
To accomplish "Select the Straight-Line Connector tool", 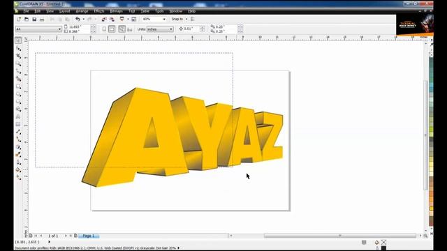I will click(x=18, y=139).
